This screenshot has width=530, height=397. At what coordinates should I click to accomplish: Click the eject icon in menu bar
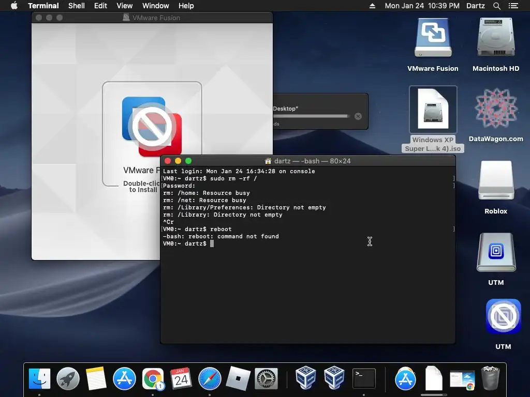pos(372,6)
